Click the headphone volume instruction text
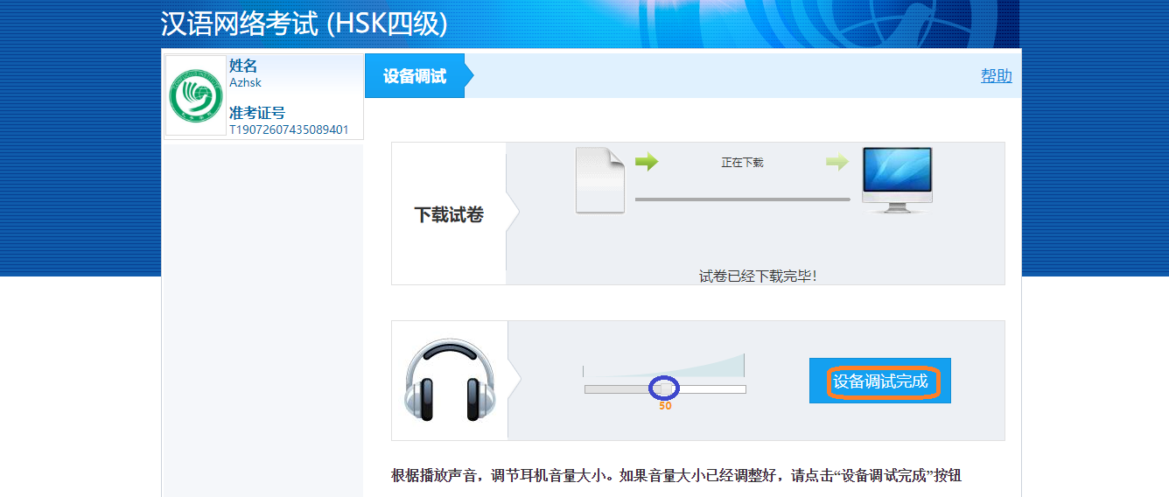Screen dimensions: 1169x497 676,476
